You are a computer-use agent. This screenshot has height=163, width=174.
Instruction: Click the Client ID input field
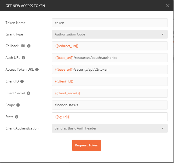click(x=110, y=81)
